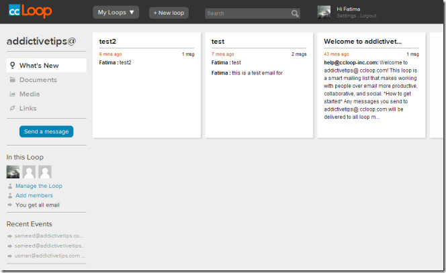
Task: Open first sameed@addictivetips.co... recent event
Action: click(x=48, y=236)
